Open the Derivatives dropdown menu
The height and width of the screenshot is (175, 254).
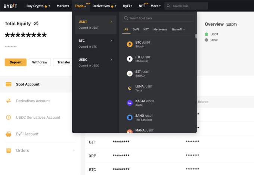coord(104,6)
